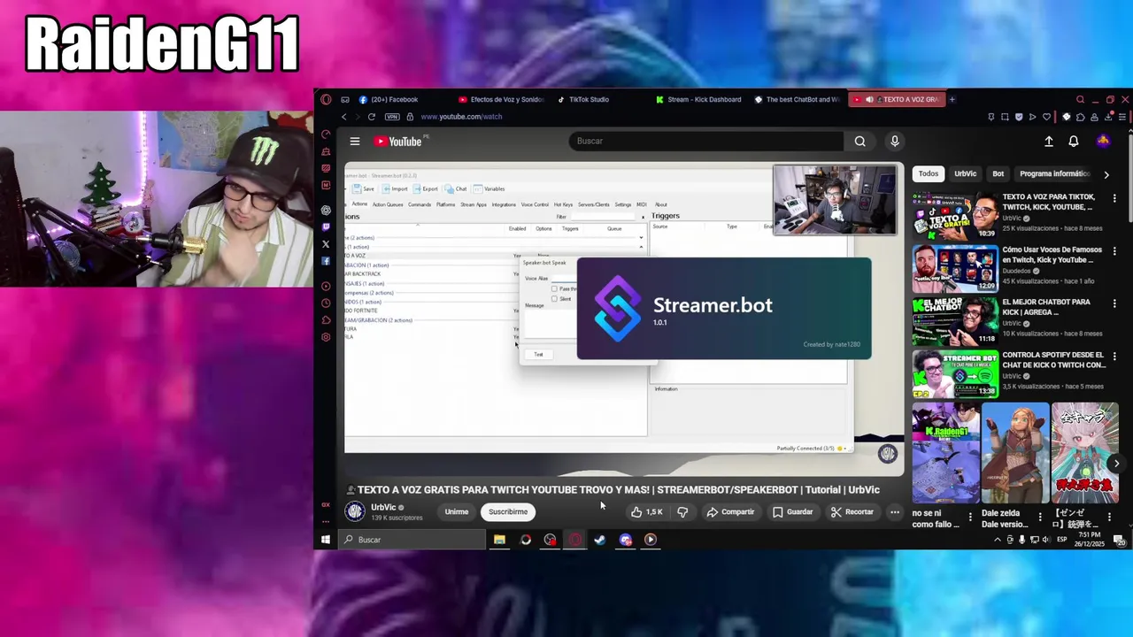
Task: Go to the YouTube home logo
Action: pyautogui.click(x=398, y=142)
